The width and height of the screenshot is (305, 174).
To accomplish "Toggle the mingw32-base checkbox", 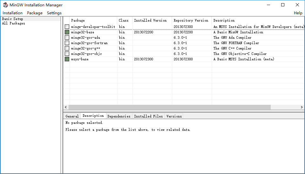I will click(67, 32).
